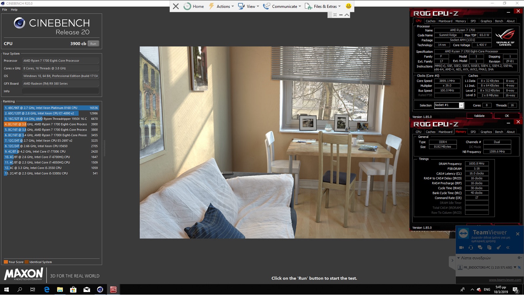Click the file transfer icon in TeamViewer panel
The image size is (524, 296).
click(x=489, y=248)
